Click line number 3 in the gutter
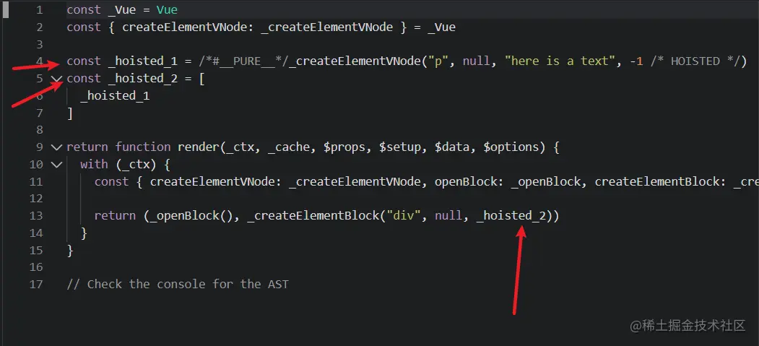Image resolution: width=759 pixels, height=346 pixels. pyautogui.click(x=39, y=44)
